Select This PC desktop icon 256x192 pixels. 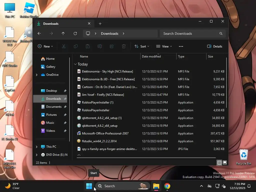pos(10,10)
